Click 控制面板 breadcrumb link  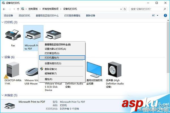click(33, 9)
